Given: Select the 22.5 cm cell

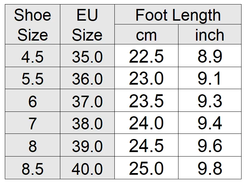Looking at the screenshot, I should point(146,56).
